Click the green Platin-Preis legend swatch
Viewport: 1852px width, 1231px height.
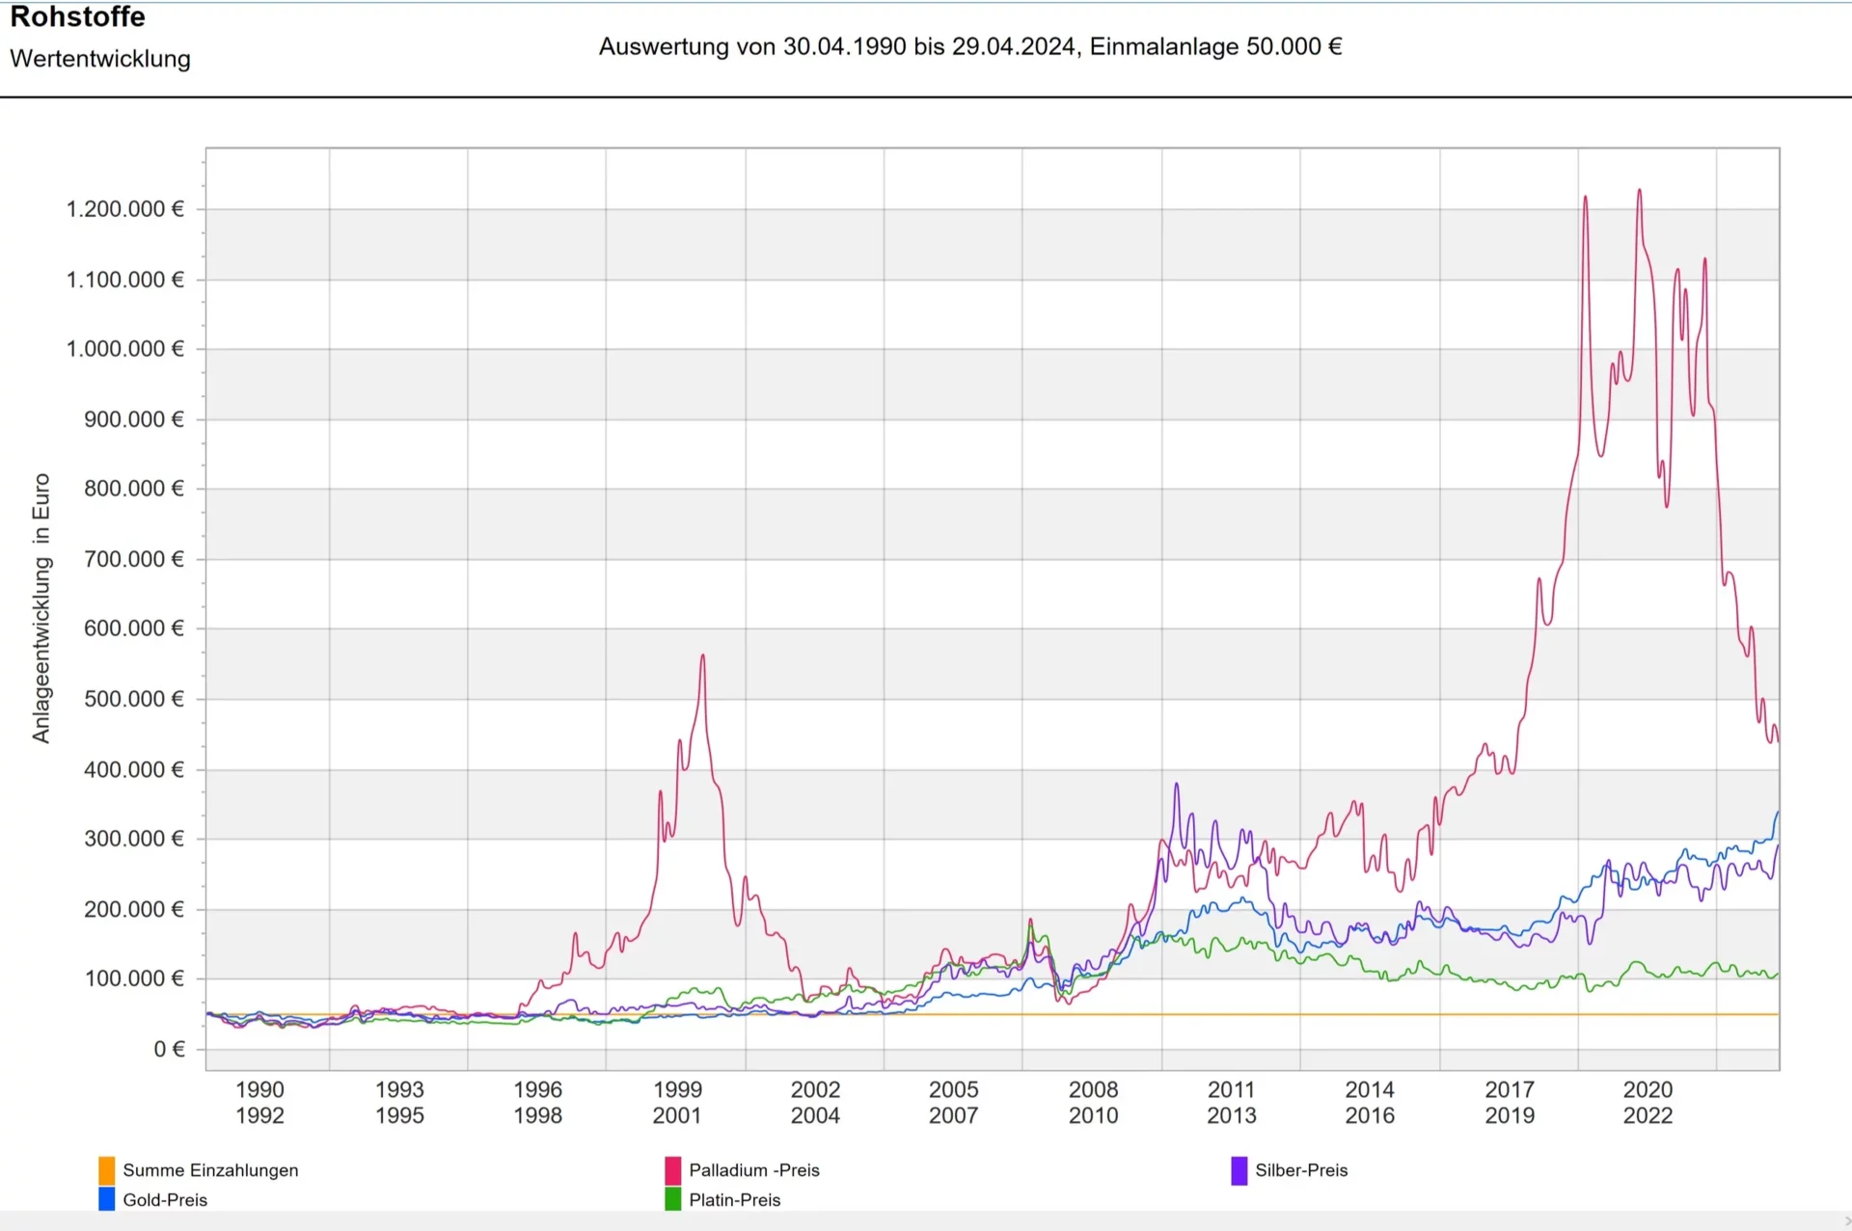(x=672, y=1199)
